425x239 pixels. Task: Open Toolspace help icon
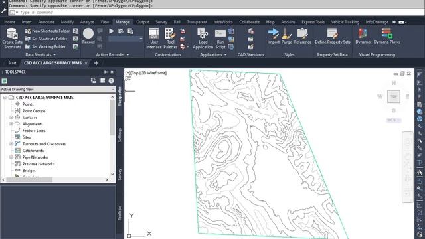[x=111, y=81]
